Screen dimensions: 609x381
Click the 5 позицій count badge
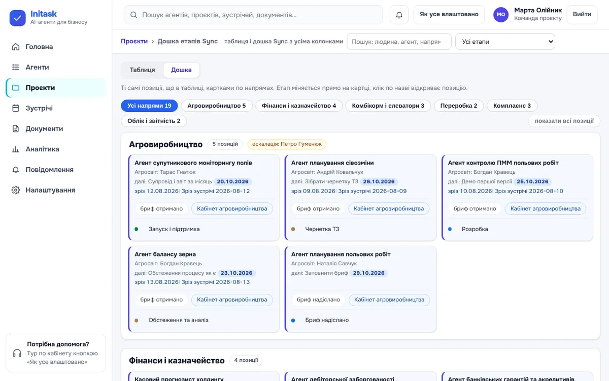tap(225, 144)
